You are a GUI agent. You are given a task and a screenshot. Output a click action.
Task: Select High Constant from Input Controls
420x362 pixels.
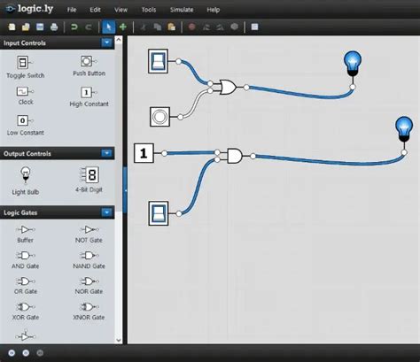coord(89,96)
